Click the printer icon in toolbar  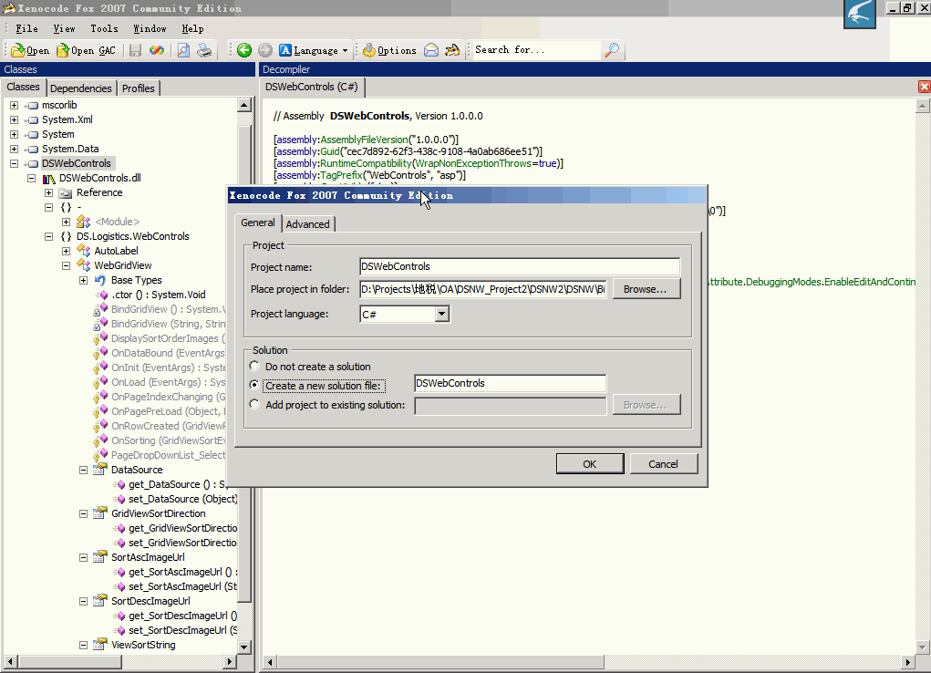coord(204,50)
